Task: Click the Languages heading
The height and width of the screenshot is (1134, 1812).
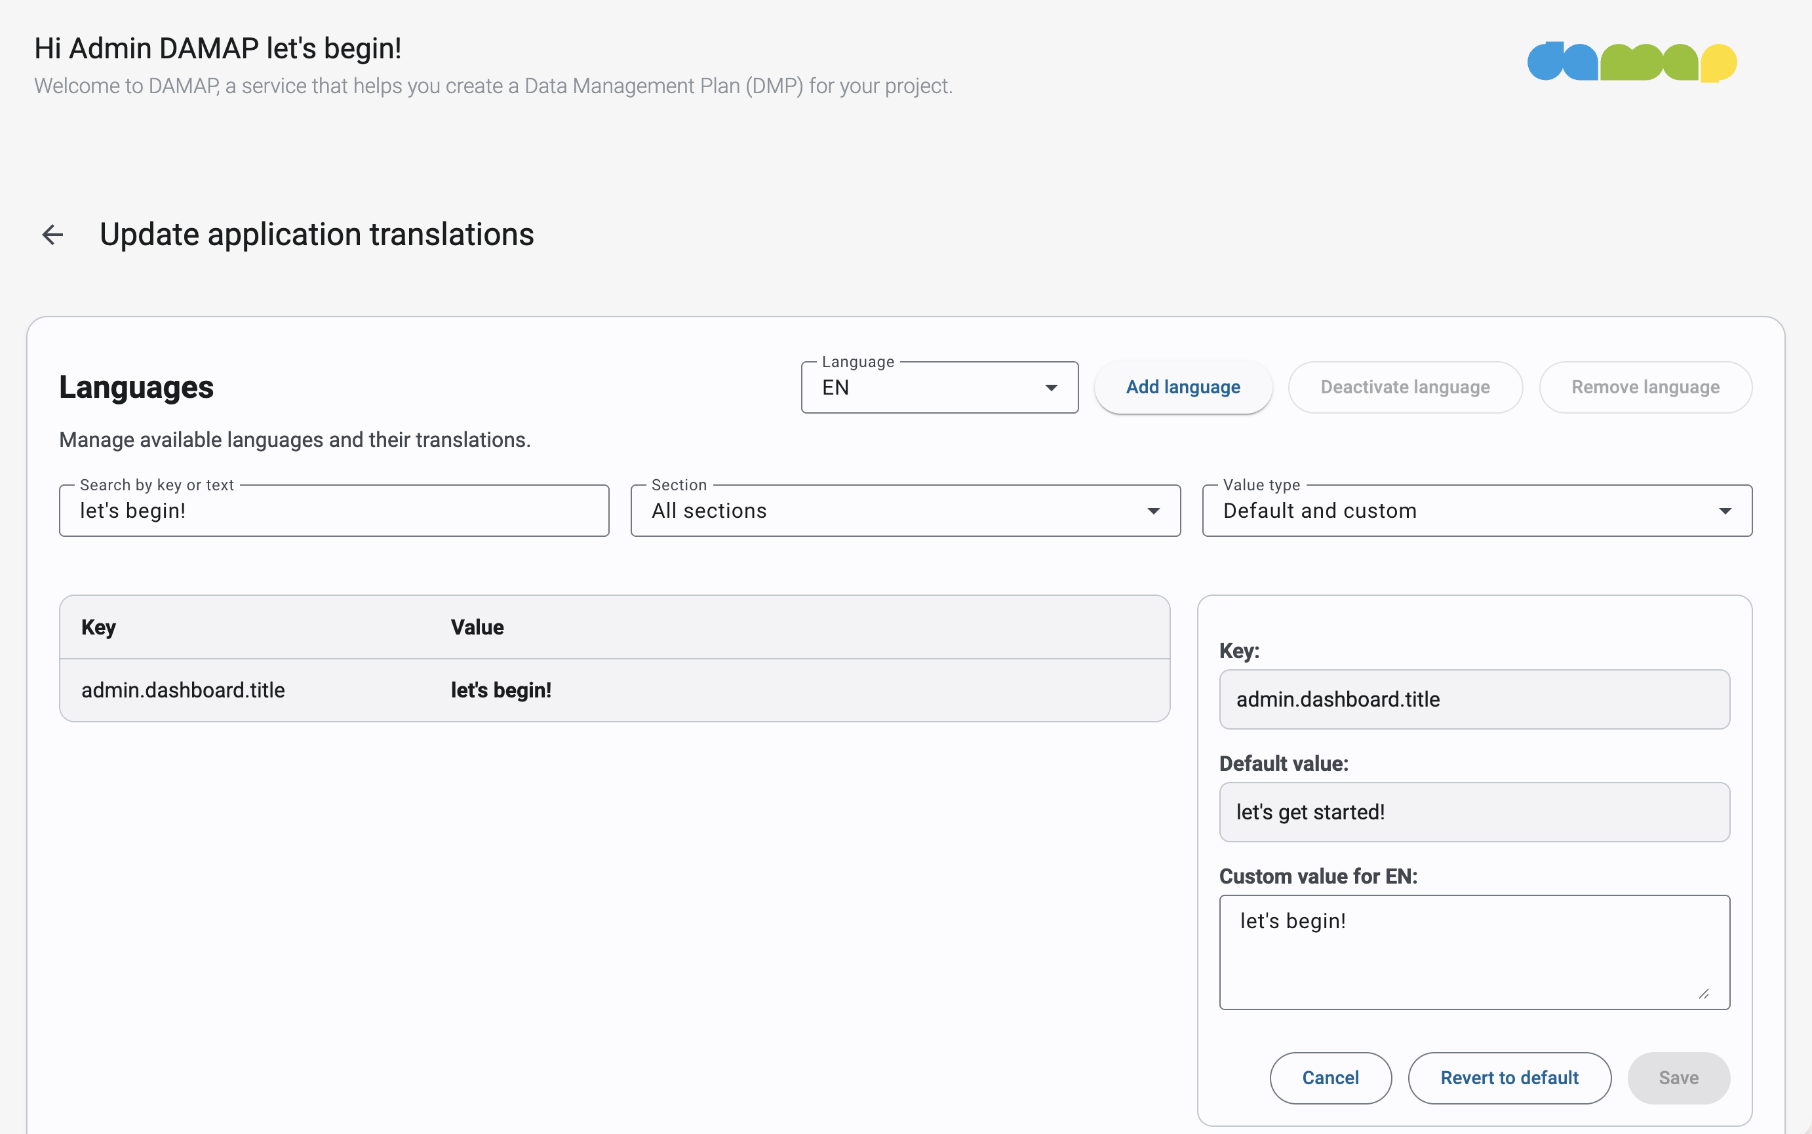Action: coord(136,387)
